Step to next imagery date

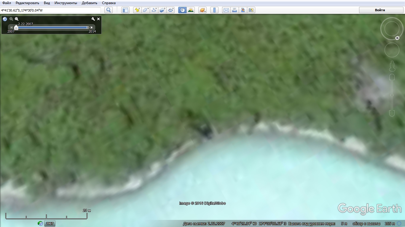coord(92,27)
